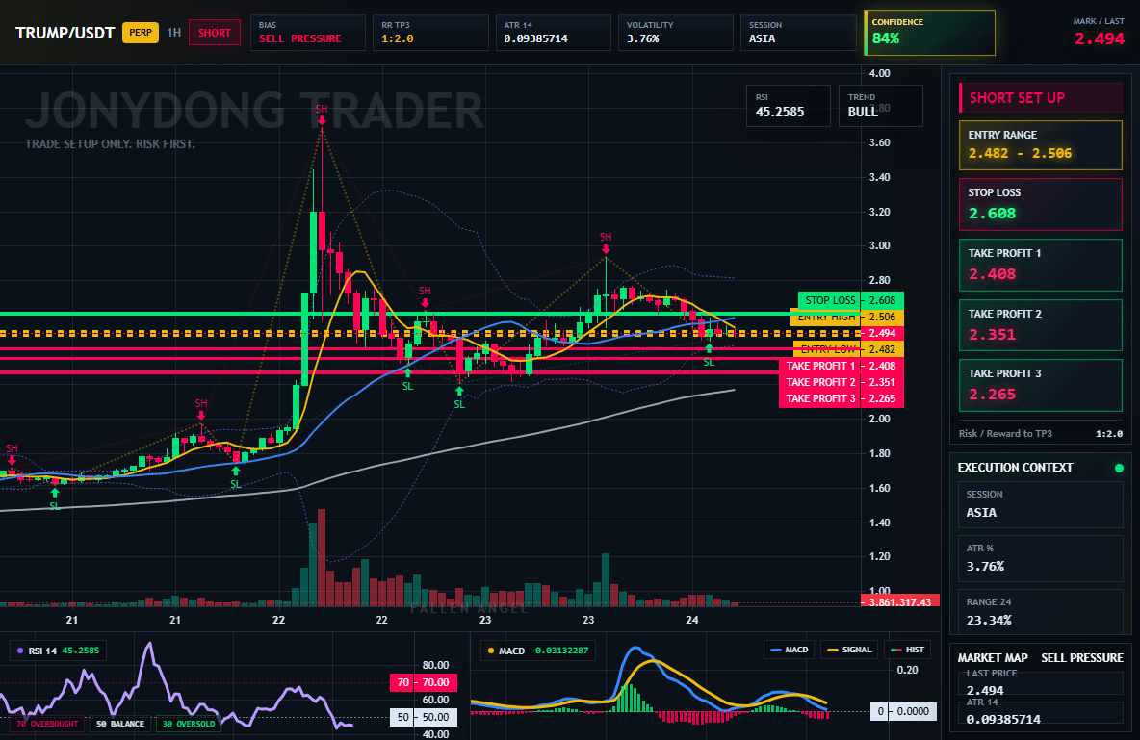Viewport: 1140px width, 740px height.
Task: Click the MACD value -0.03132287
Action: coord(558,651)
